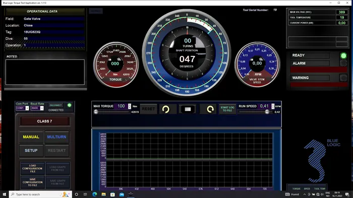Click the WARNING indicator light

click(x=343, y=78)
